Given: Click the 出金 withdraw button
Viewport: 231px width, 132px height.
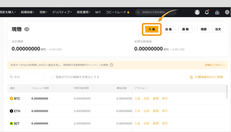Looking at the screenshot, I should pos(168,29).
